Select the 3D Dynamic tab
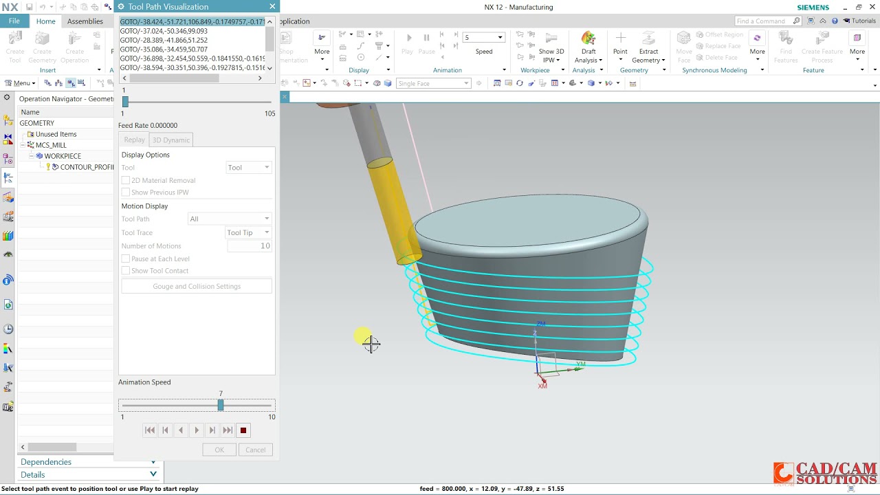 click(x=171, y=140)
